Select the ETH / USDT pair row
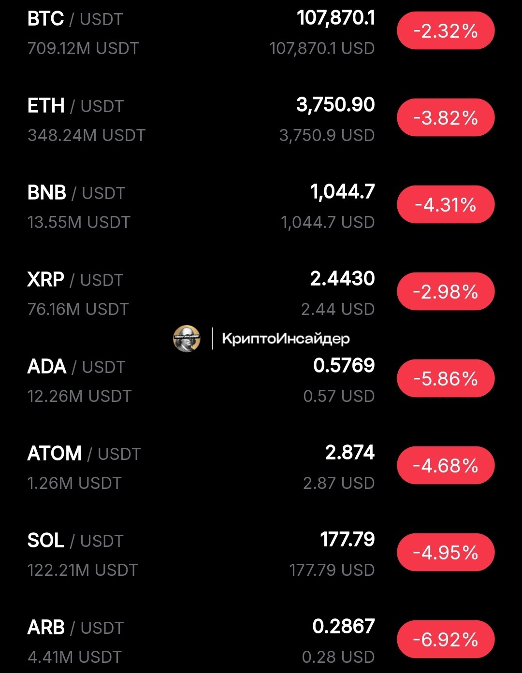 (x=75, y=106)
